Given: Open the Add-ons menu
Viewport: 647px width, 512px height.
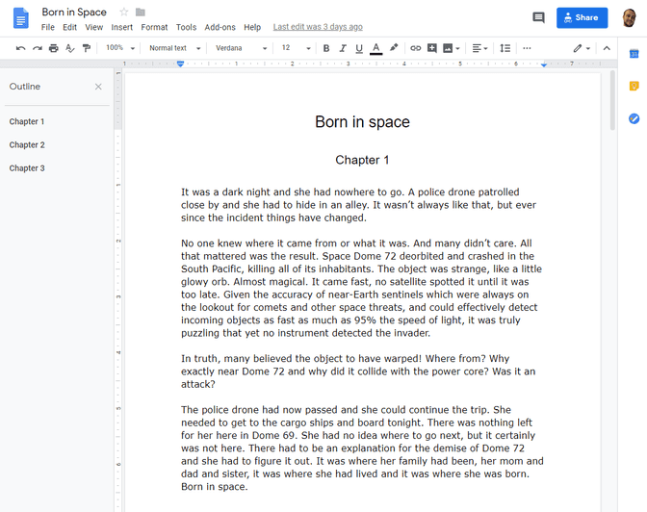Looking at the screenshot, I should 220,27.
